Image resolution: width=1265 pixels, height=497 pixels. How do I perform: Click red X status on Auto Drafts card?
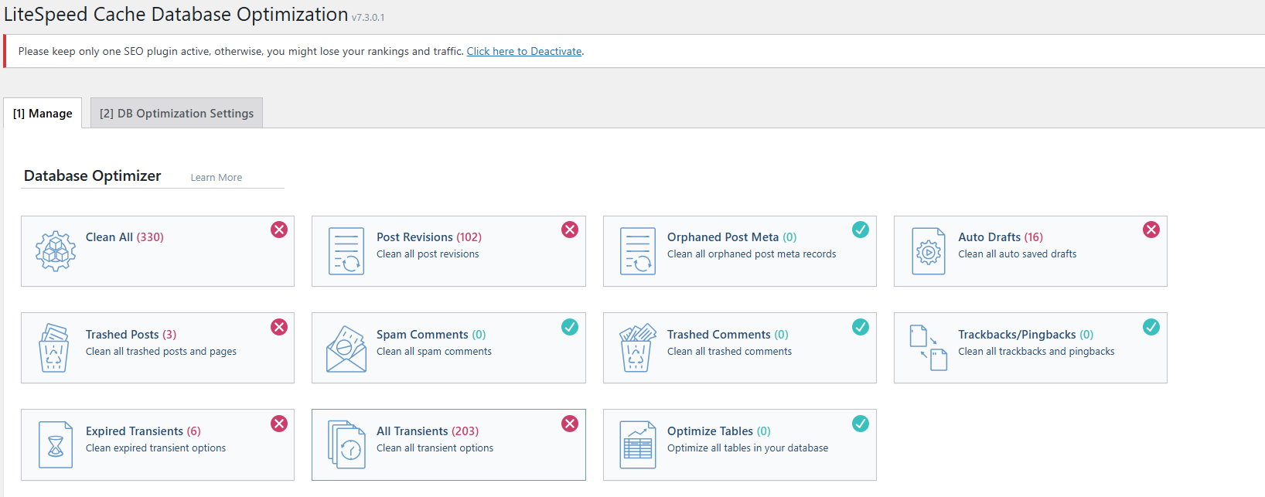click(1151, 230)
